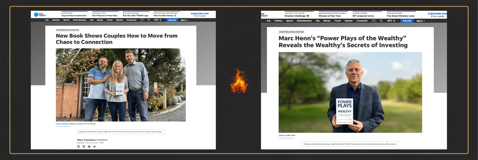Open 'Our Pictures of the Year' promo
The width and height of the screenshot is (478, 160).
(x=105, y=15)
